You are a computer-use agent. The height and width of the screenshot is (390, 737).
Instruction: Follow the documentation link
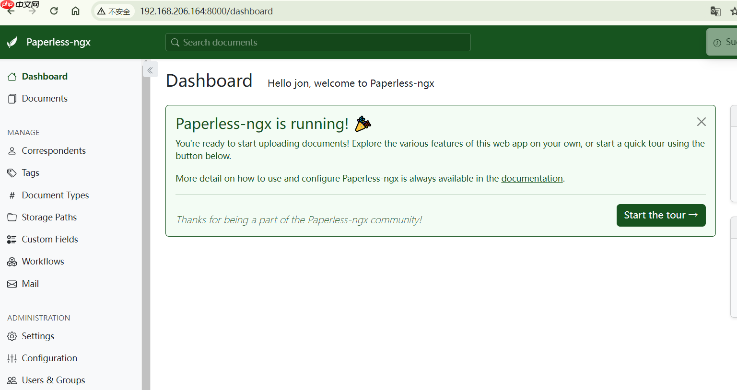[532, 179]
